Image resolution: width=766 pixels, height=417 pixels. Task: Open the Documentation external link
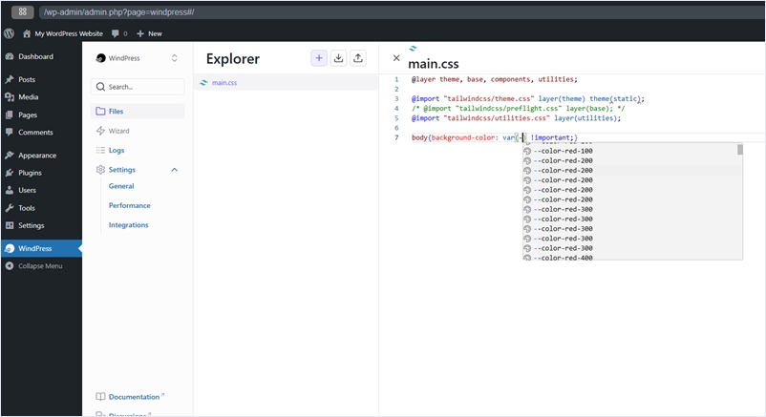pos(135,396)
